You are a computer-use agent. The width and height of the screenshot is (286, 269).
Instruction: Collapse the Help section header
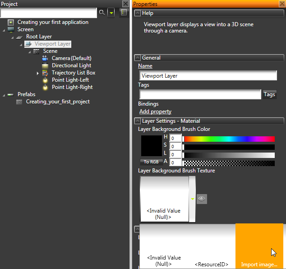[138, 13]
